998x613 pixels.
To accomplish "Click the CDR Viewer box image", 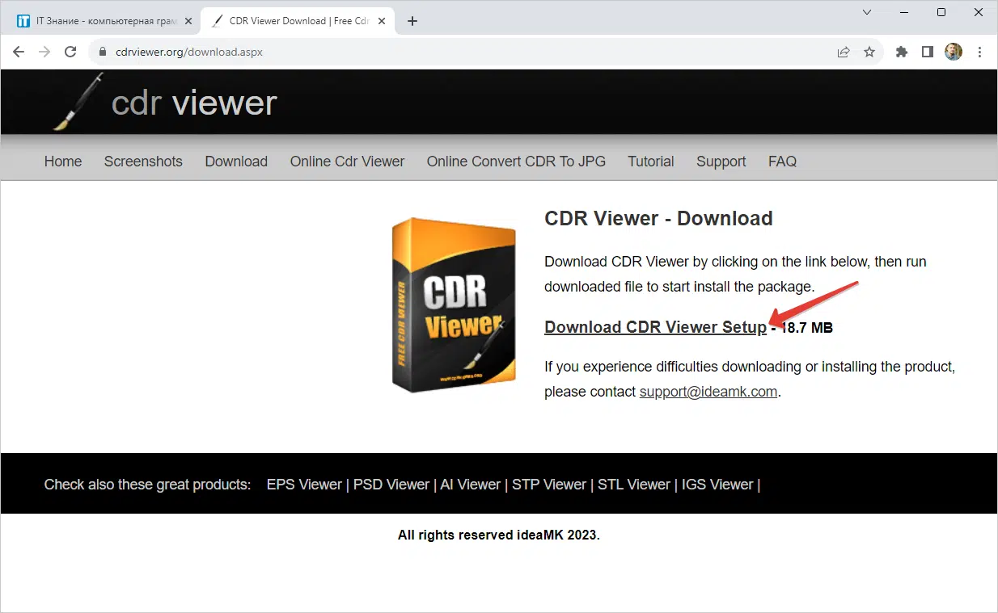I will point(454,305).
